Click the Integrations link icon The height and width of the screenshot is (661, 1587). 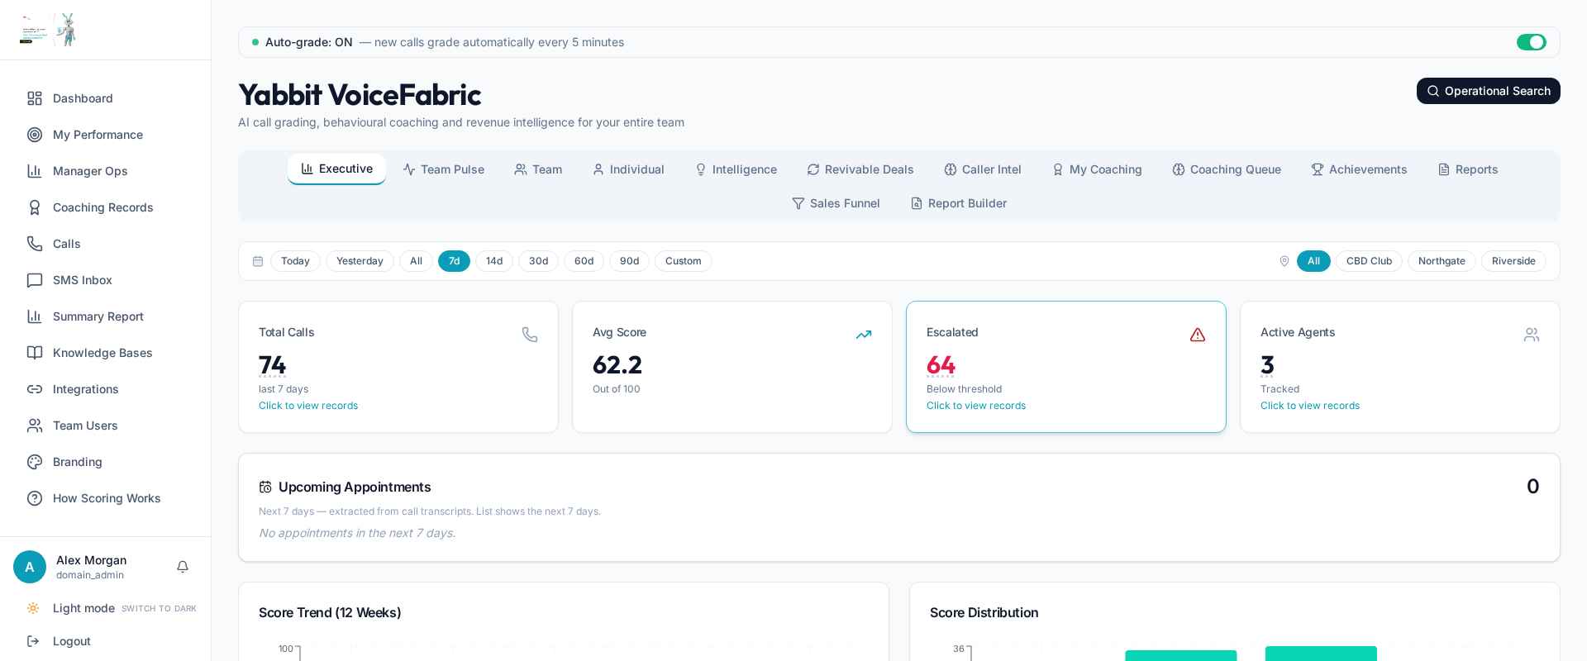(35, 389)
